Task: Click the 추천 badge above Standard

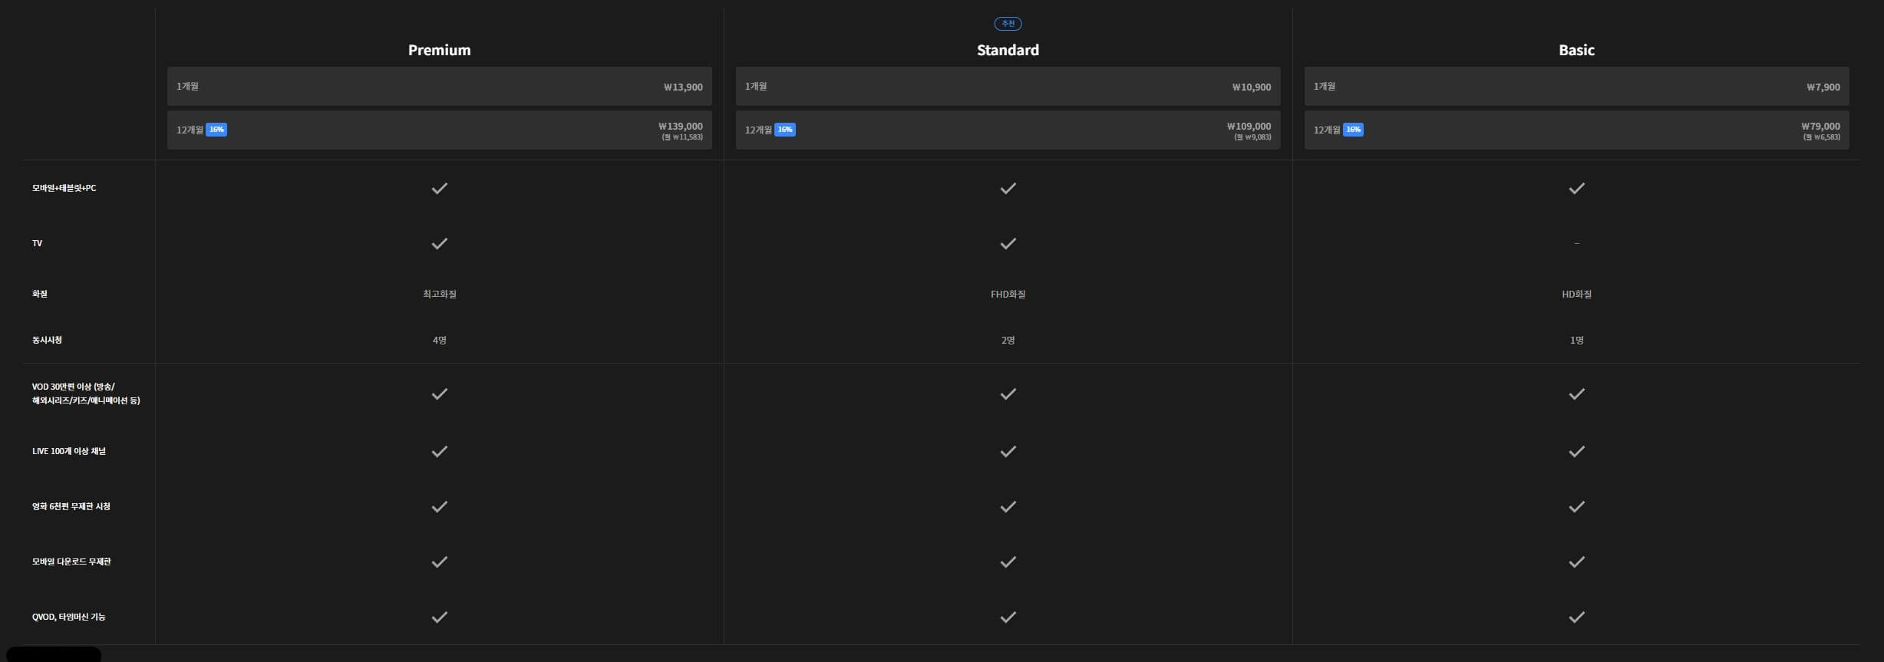Action: [x=1008, y=24]
